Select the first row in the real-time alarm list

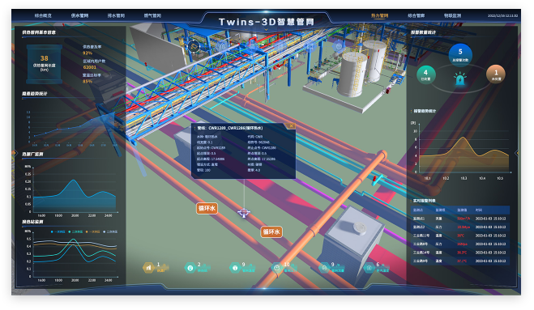pos(459,219)
